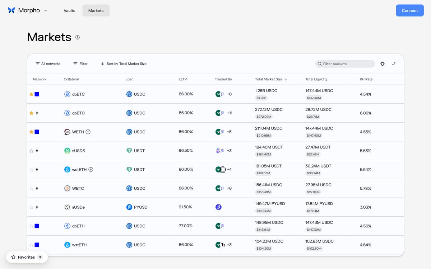431x269 pixels.
Task: Click the curator icon in sUSDe row
Action: 218,207
